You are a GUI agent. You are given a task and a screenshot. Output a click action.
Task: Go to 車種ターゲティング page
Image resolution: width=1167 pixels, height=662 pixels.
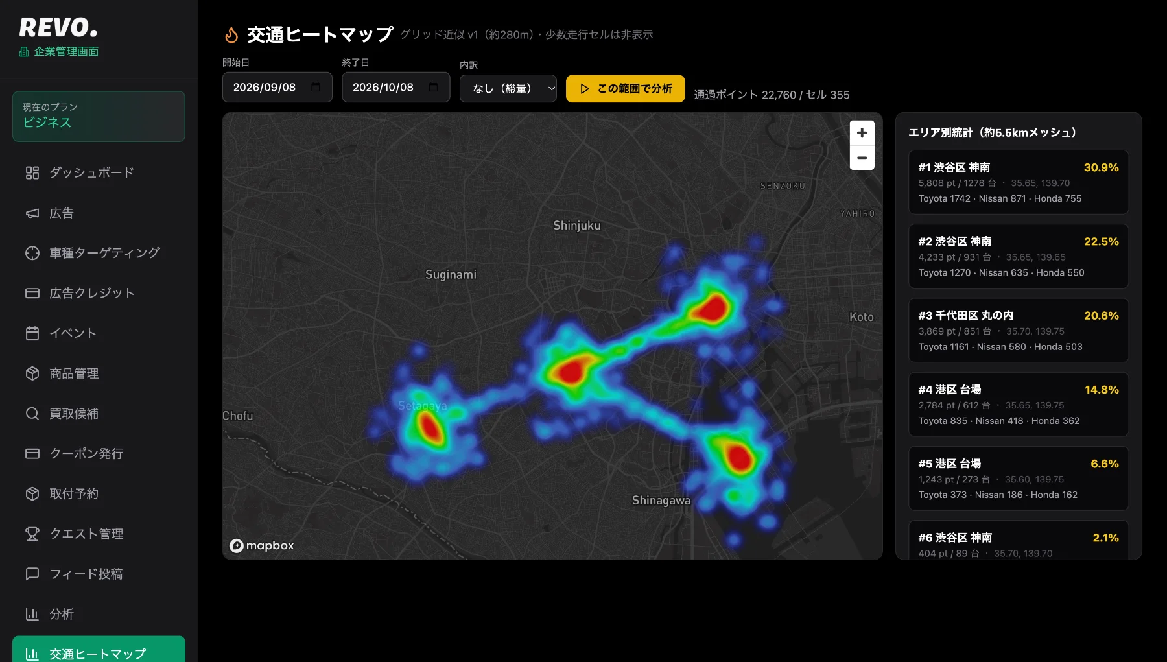click(99, 253)
